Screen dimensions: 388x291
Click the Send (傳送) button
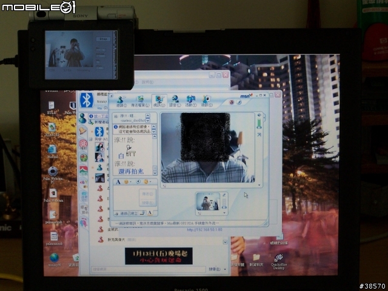click(x=147, y=194)
